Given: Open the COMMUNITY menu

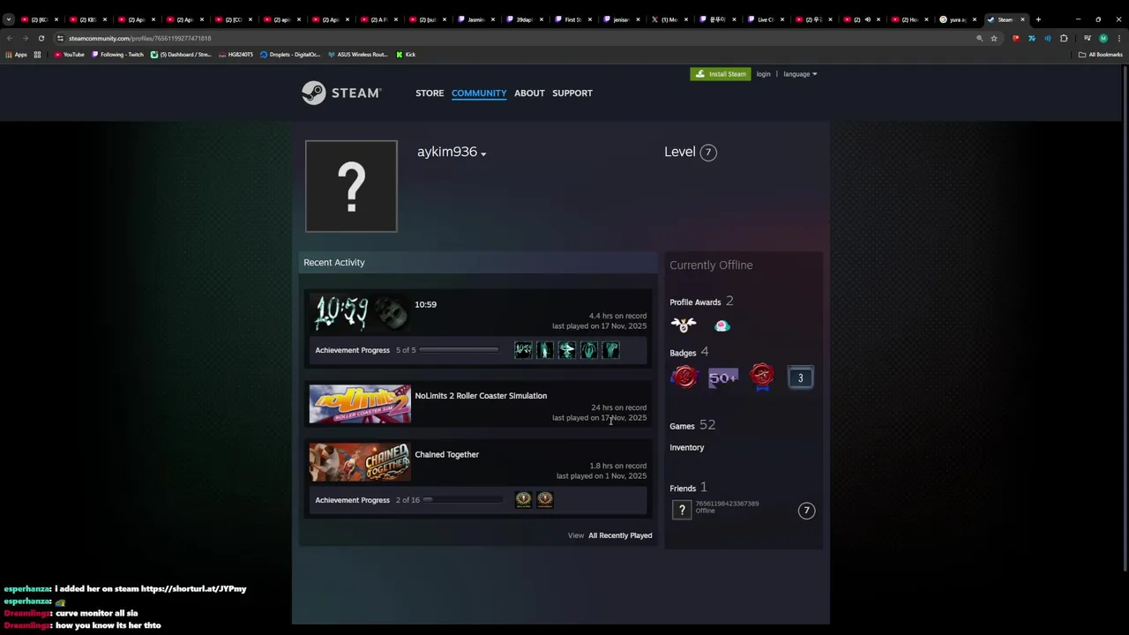Looking at the screenshot, I should pyautogui.click(x=479, y=93).
